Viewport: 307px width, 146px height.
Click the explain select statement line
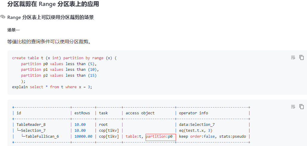pos(52,87)
